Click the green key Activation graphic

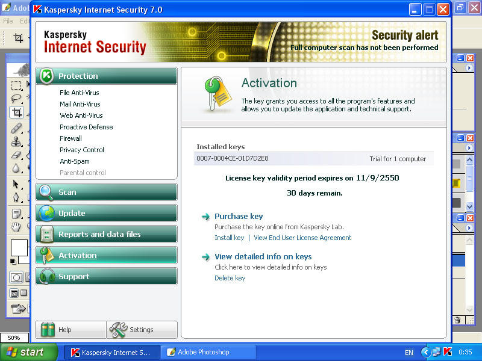coord(217,94)
